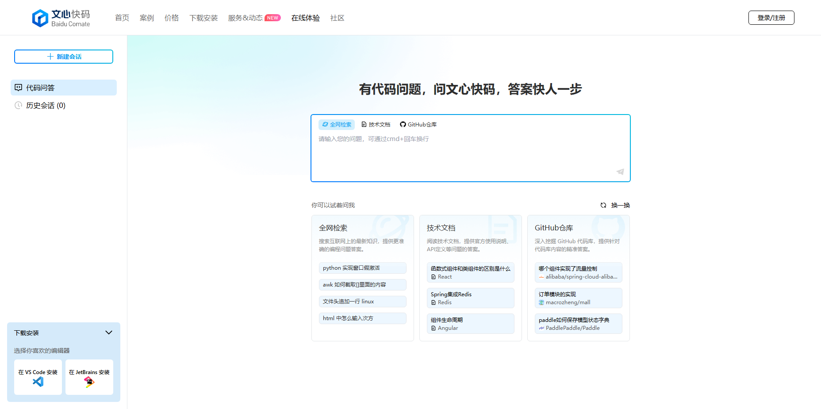This screenshot has height=409, width=821.
Task: Choose suggestion paddle如何保存模型状态字典
Action: (x=579, y=324)
